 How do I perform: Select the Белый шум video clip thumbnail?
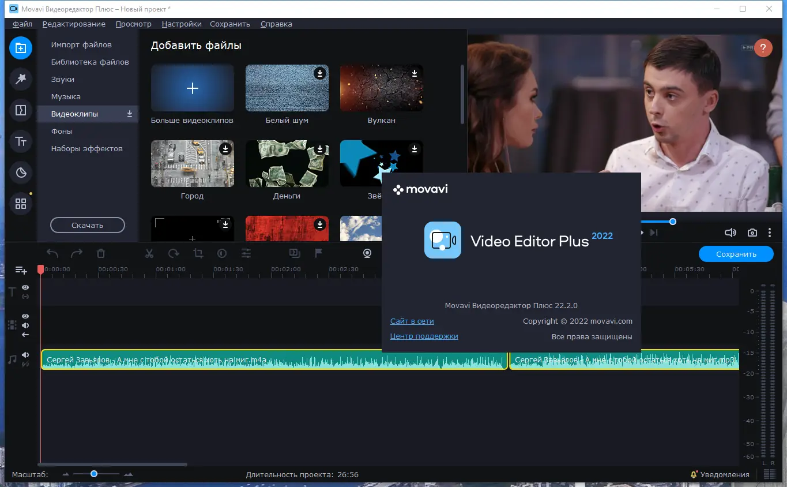[x=287, y=87]
